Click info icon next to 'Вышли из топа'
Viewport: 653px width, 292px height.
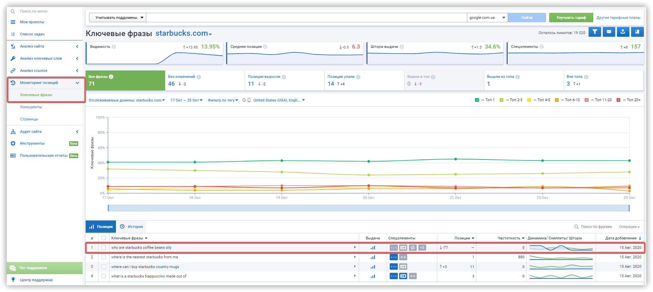click(x=518, y=77)
